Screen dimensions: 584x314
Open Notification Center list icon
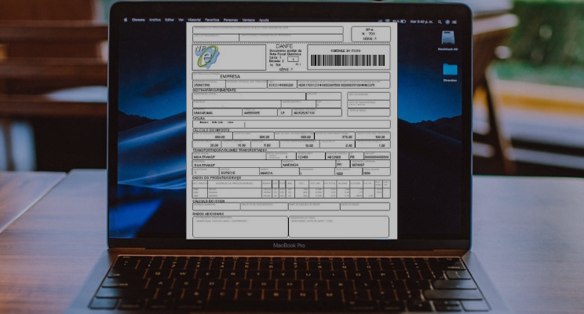click(454, 22)
